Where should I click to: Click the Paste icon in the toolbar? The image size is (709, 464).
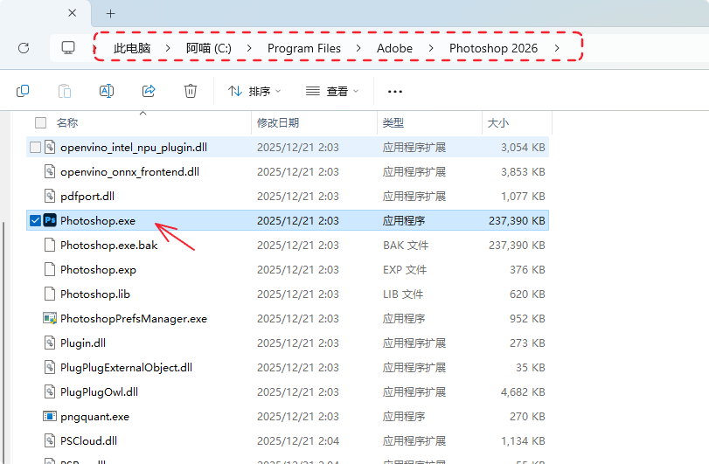pos(65,91)
